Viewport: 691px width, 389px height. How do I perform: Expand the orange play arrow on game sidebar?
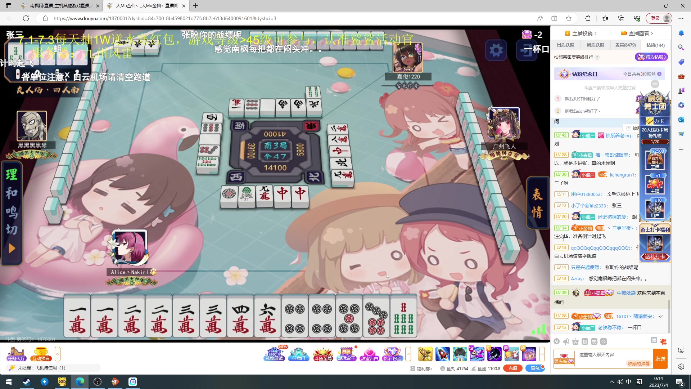click(x=12, y=249)
